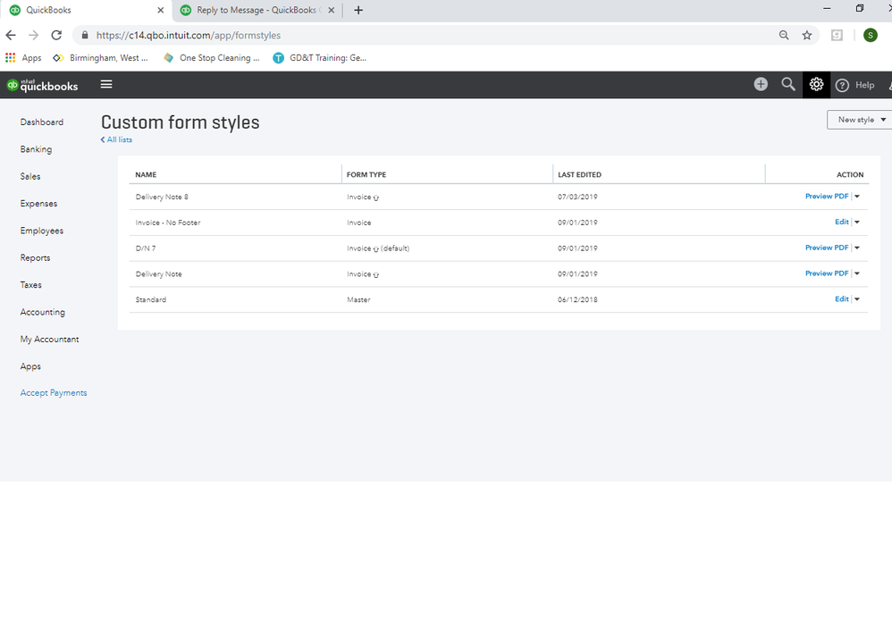Bookmark this page with star icon
892x630 pixels.
(x=807, y=35)
